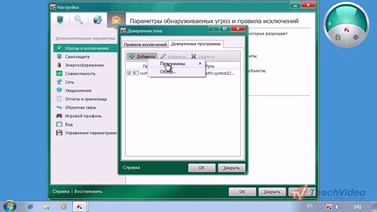Click the Игровой профиль gamepad icon
Viewport: 377px width, 212px height.
coord(59,115)
